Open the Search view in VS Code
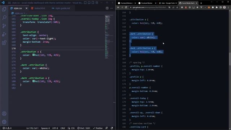This screenshot has width=231, height=130. point(4,18)
